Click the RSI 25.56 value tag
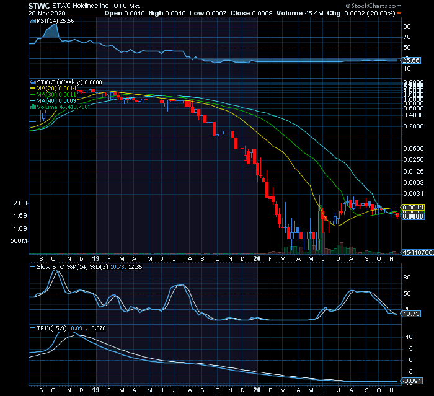 [410, 60]
